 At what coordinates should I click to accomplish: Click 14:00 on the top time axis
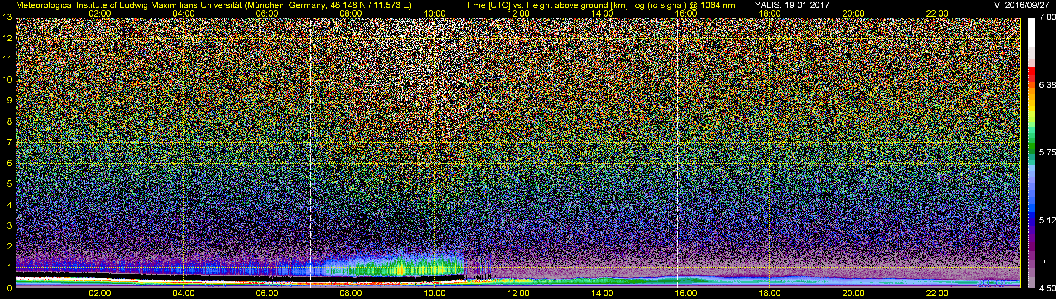click(602, 13)
